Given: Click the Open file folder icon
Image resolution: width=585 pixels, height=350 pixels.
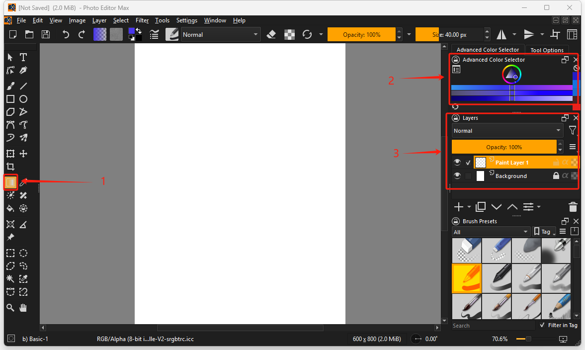Looking at the screenshot, I should tap(29, 35).
